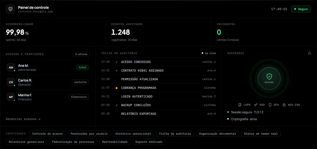Click controle.aerogate.app URL text
The height and width of the screenshot is (149, 317).
coord(35,12)
